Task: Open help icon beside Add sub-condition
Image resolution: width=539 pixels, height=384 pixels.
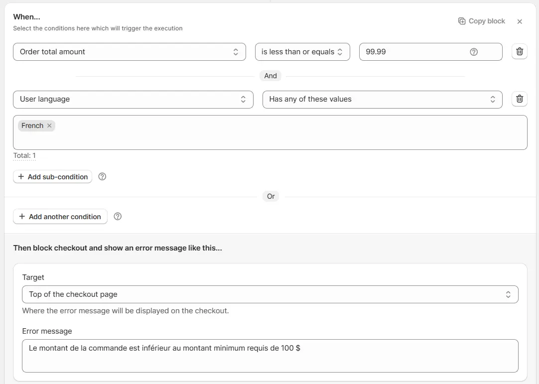Action: coord(102,176)
